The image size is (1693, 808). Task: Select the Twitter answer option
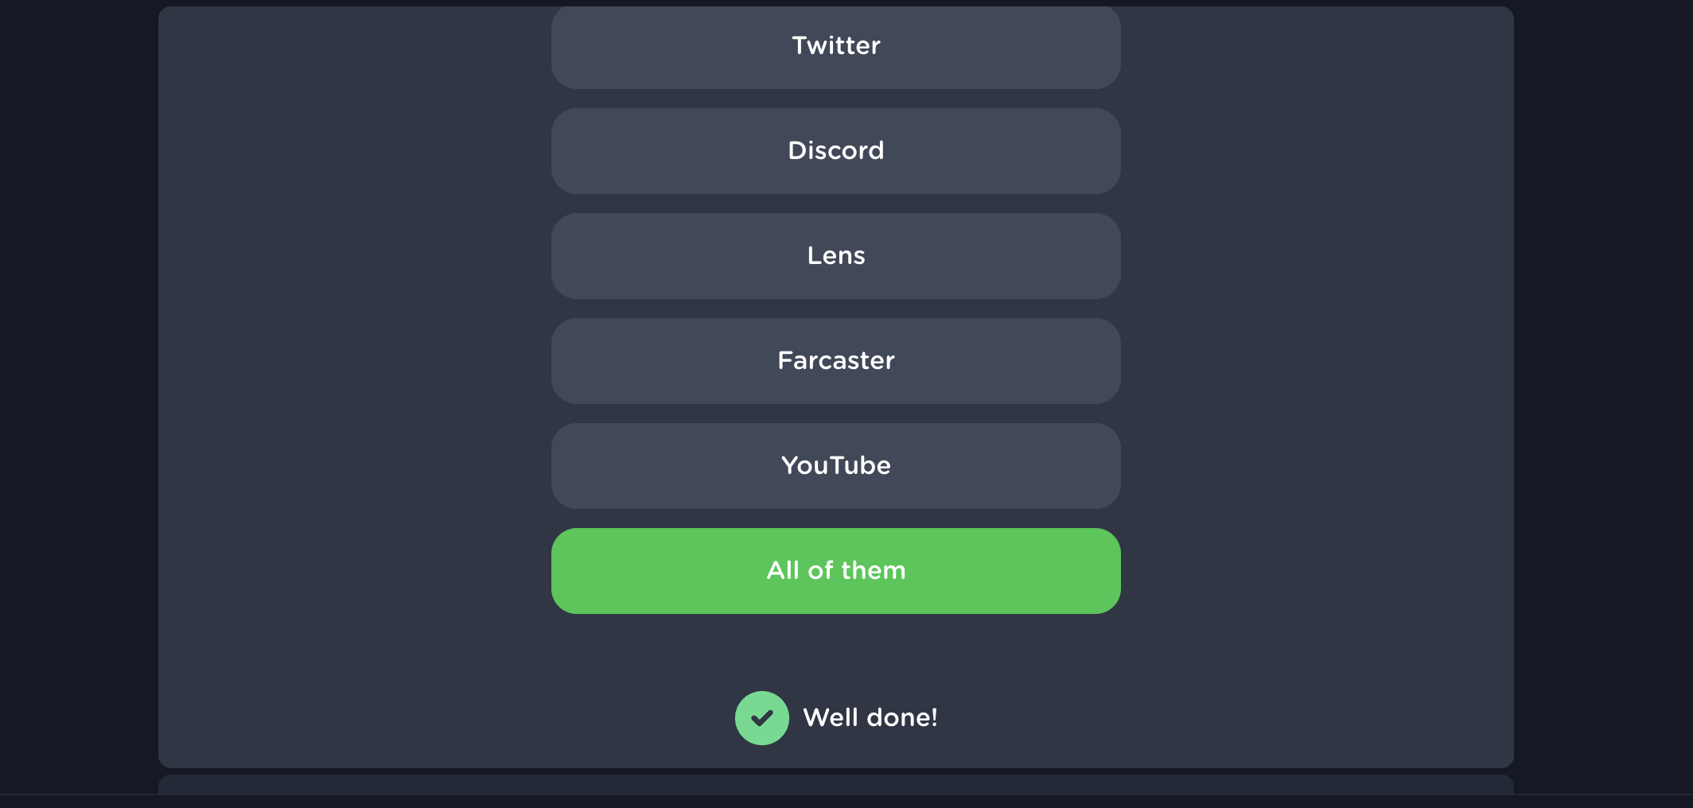coord(835,46)
